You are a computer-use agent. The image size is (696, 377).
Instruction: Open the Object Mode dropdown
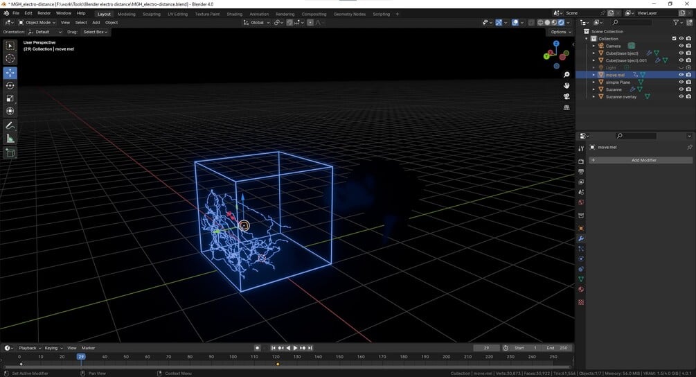[x=37, y=22]
